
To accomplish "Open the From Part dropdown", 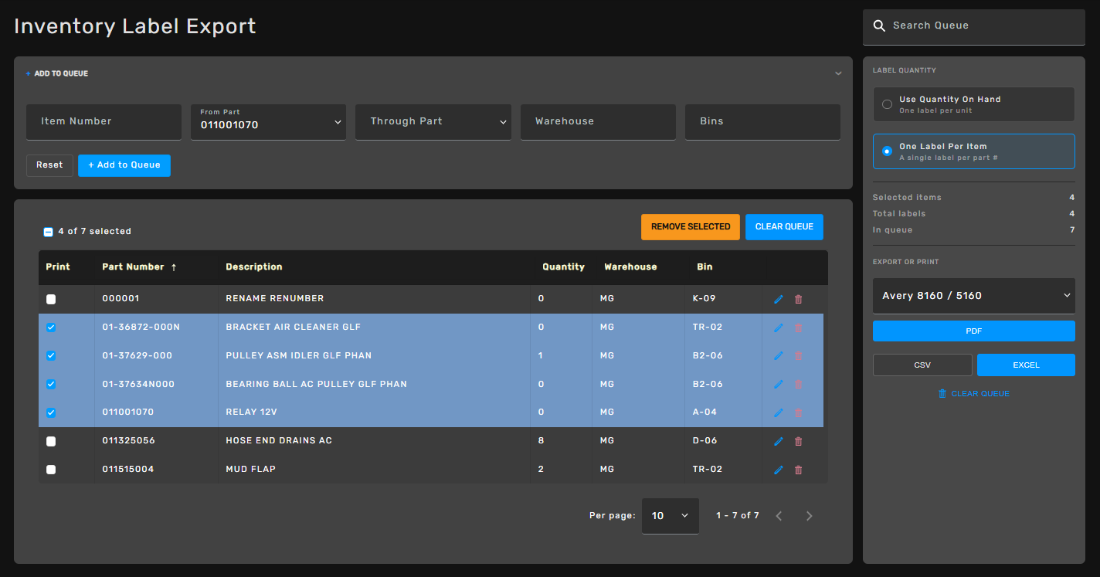I will pyautogui.click(x=268, y=122).
